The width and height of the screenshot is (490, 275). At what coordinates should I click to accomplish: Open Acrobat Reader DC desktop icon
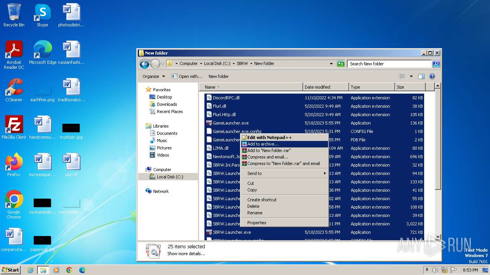[14, 55]
